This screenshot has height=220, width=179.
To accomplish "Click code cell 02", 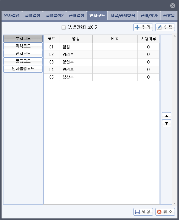I will pyautogui.click(x=52, y=54).
